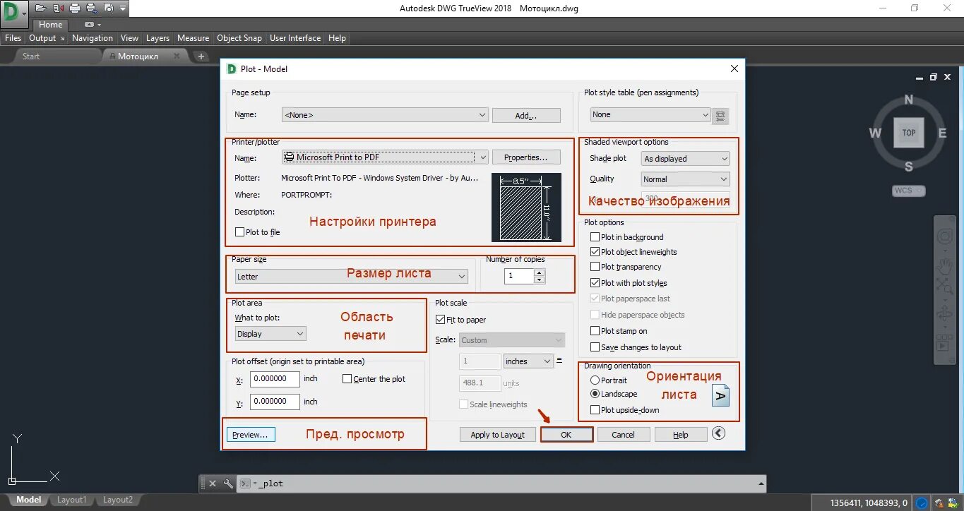Open the Measure ribbon panel
964x511 pixels.
point(193,38)
